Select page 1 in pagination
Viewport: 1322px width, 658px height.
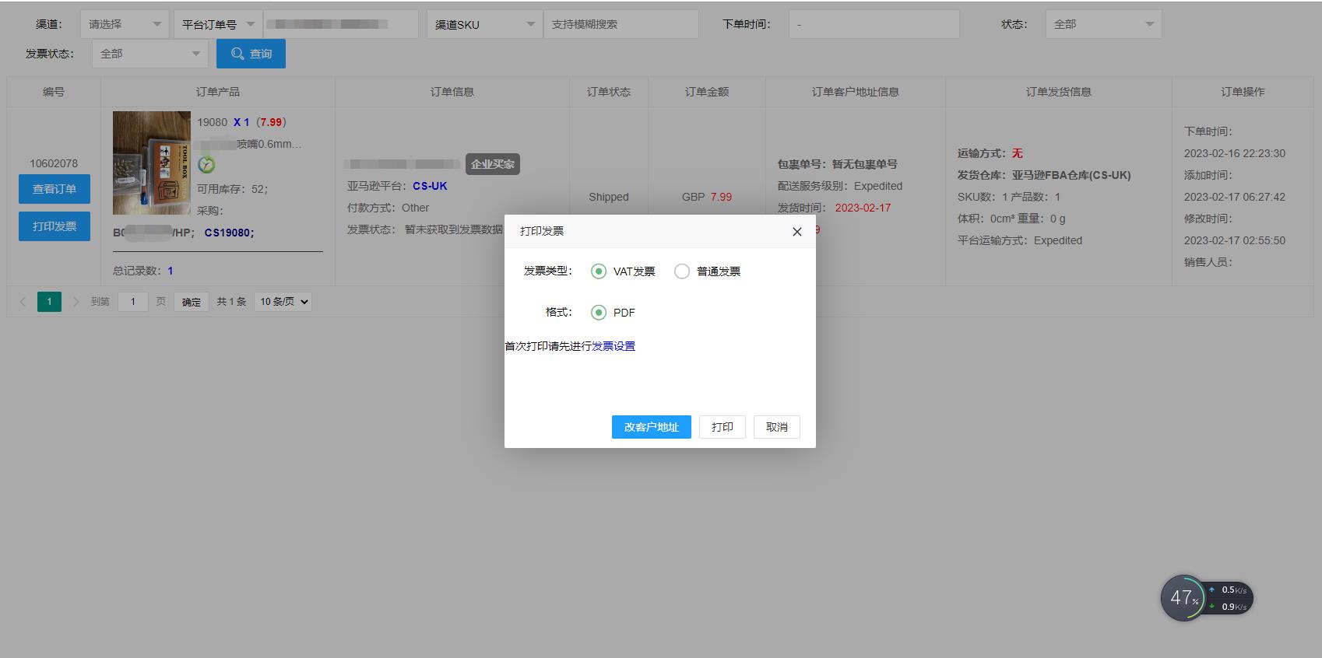49,302
